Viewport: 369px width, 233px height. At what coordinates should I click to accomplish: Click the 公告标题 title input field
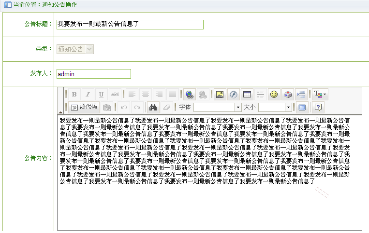(130, 25)
